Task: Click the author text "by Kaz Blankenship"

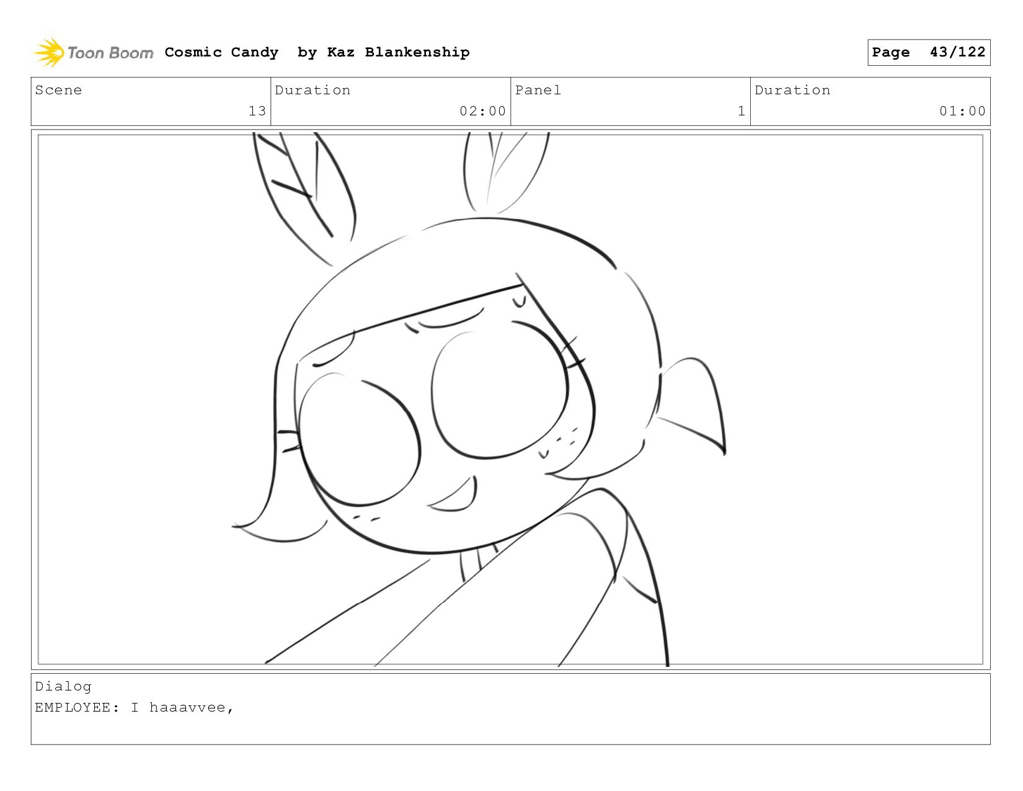Action: 383,52
